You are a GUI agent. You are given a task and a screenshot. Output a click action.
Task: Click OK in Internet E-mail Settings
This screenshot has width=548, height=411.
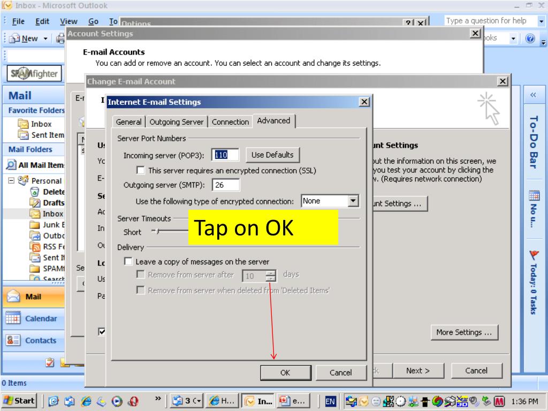pos(286,372)
